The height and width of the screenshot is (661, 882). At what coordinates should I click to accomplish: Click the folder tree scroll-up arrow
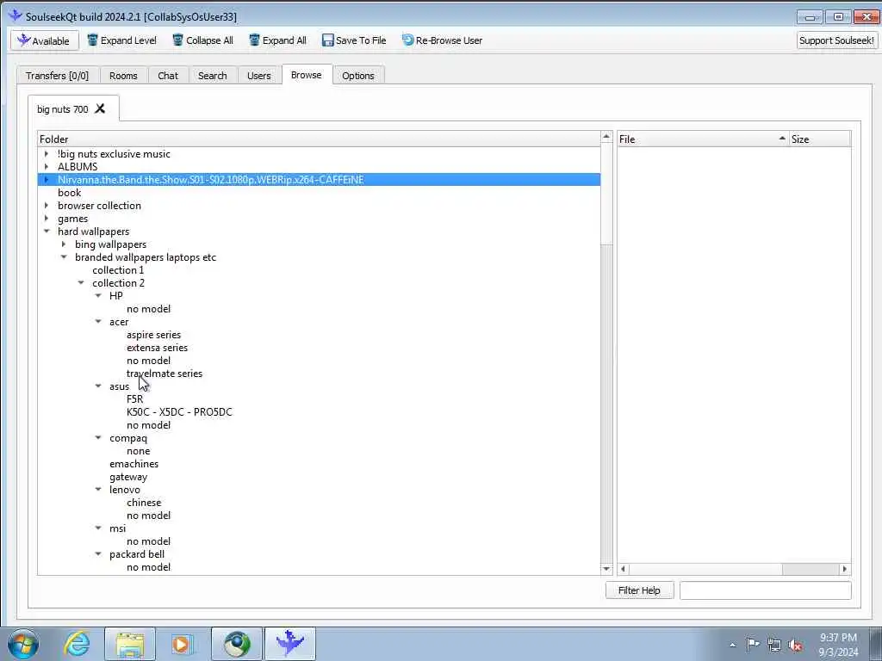(x=606, y=137)
